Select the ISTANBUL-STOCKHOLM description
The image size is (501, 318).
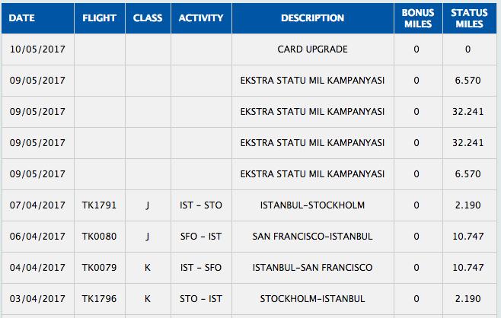(x=312, y=205)
